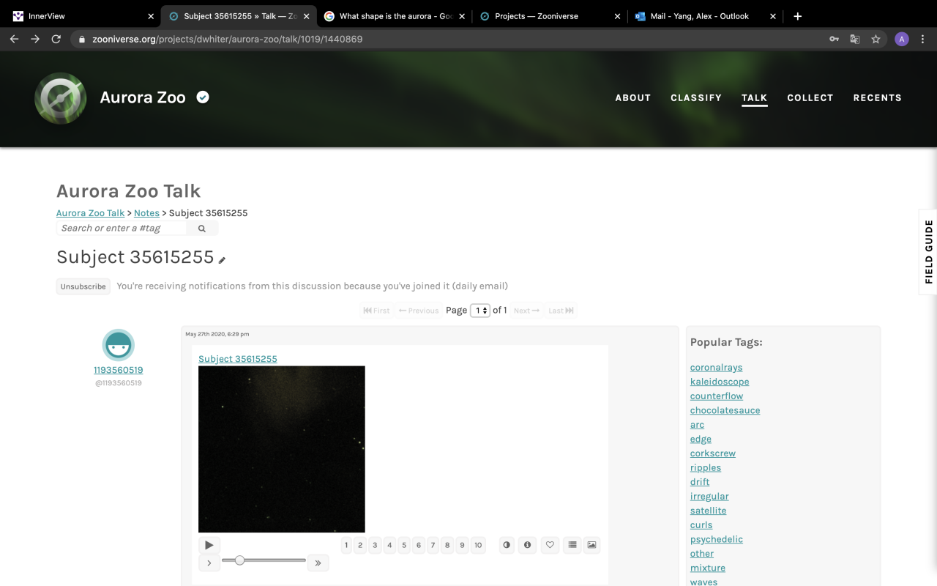Play the subject frame animation
The height and width of the screenshot is (586, 937).
(x=209, y=545)
